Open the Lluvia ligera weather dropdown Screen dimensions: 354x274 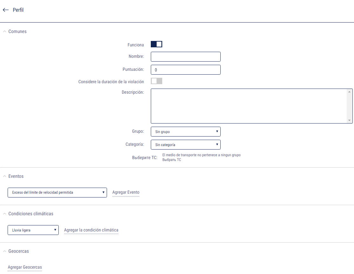point(33,230)
